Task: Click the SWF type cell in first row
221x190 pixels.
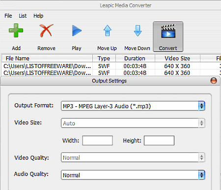Action: click(x=104, y=66)
